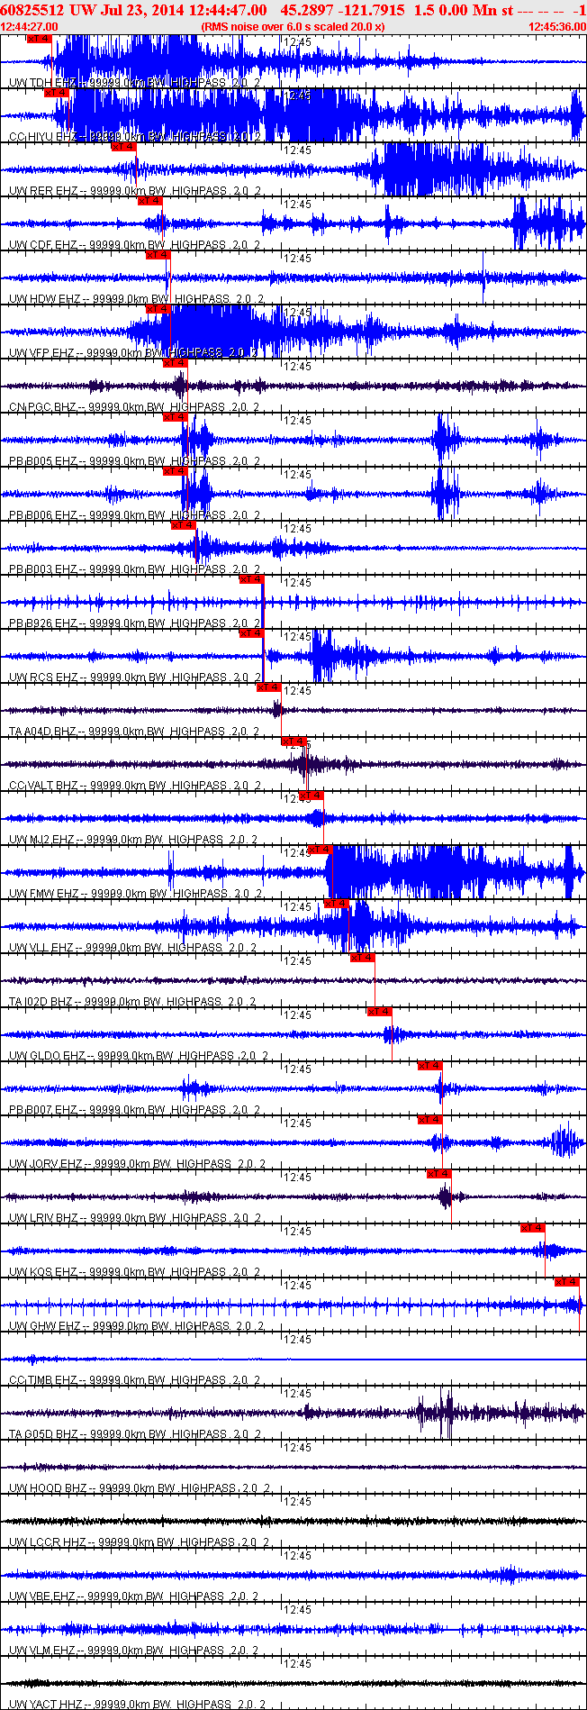Click the red pick marker on B926 trace
The image size is (587, 1710).
251,579
